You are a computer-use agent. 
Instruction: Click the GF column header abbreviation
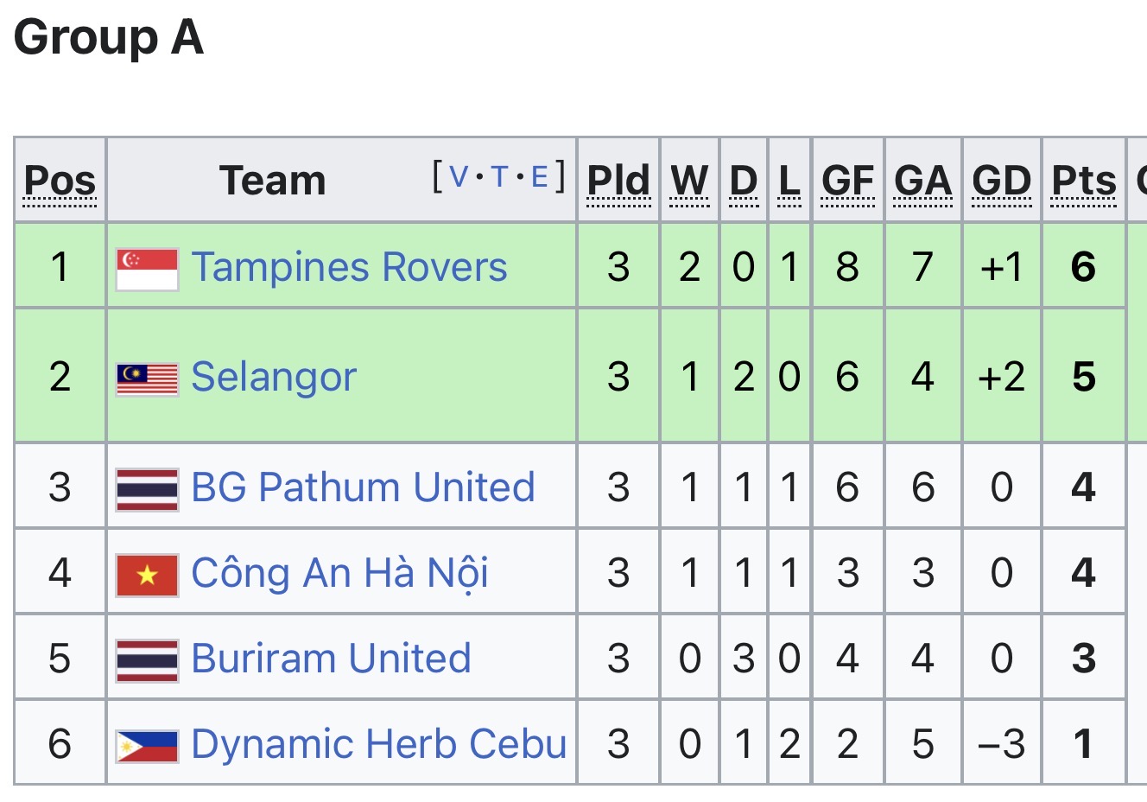[847, 181]
